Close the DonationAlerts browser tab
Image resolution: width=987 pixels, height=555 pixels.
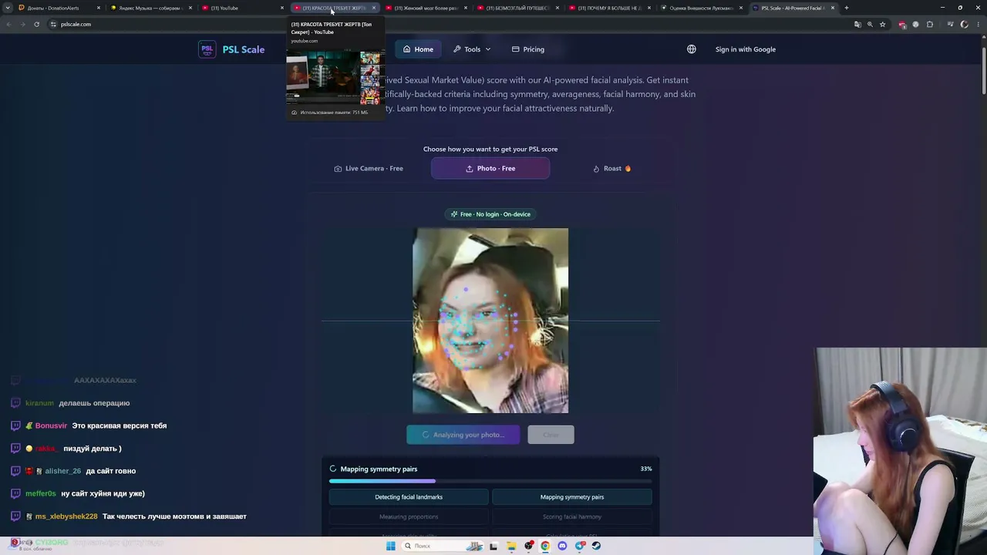coord(99,8)
